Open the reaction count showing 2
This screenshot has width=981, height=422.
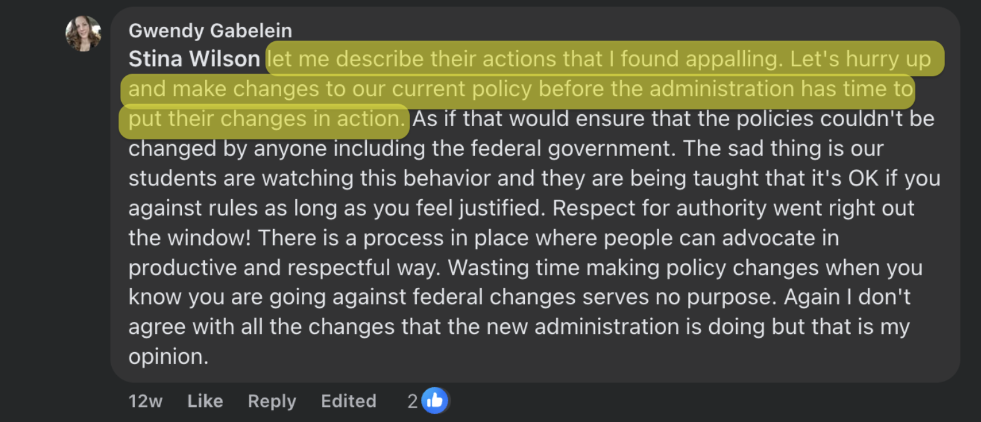pos(412,401)
